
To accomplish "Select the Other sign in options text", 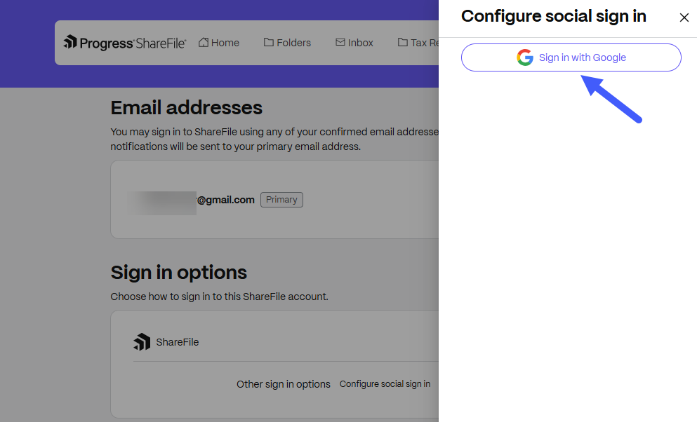I will point(283,384).
